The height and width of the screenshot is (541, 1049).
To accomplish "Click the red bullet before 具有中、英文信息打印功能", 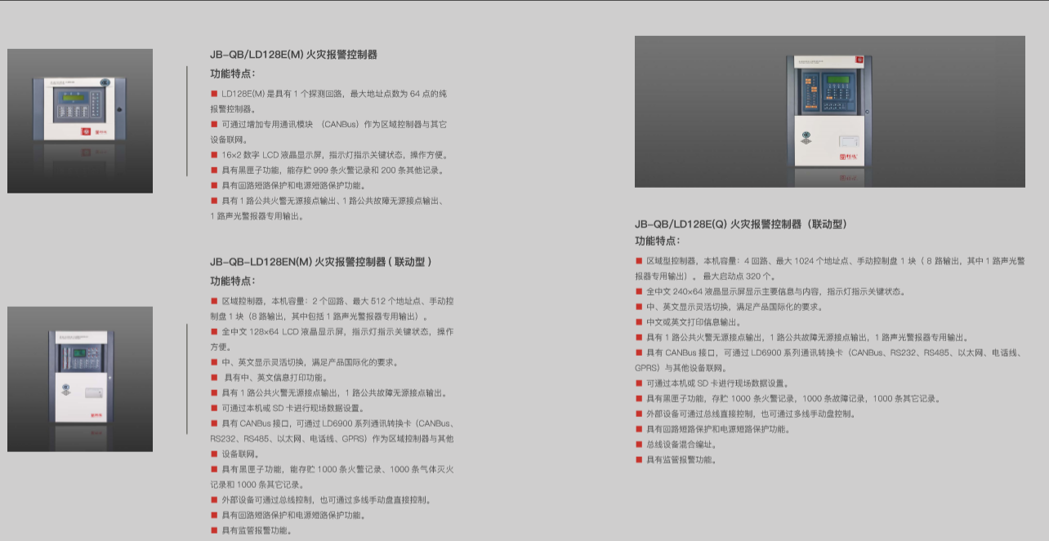I will coord(215,378).
